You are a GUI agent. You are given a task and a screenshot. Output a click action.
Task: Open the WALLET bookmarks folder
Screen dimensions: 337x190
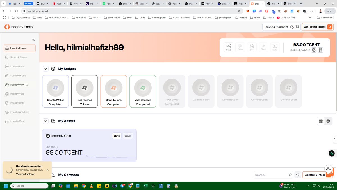point(95,17)
